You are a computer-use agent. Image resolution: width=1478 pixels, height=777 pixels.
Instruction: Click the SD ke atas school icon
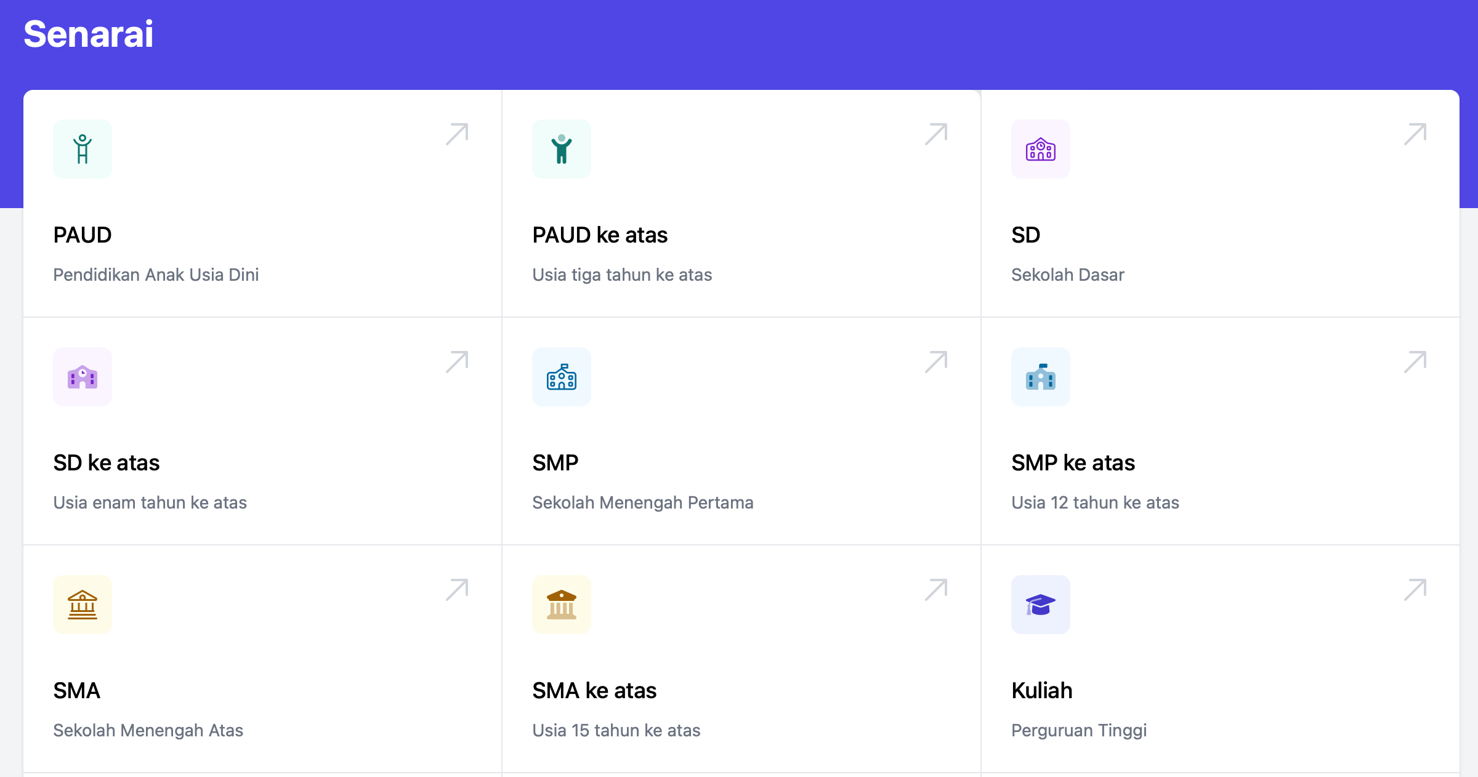click(83, 377)
